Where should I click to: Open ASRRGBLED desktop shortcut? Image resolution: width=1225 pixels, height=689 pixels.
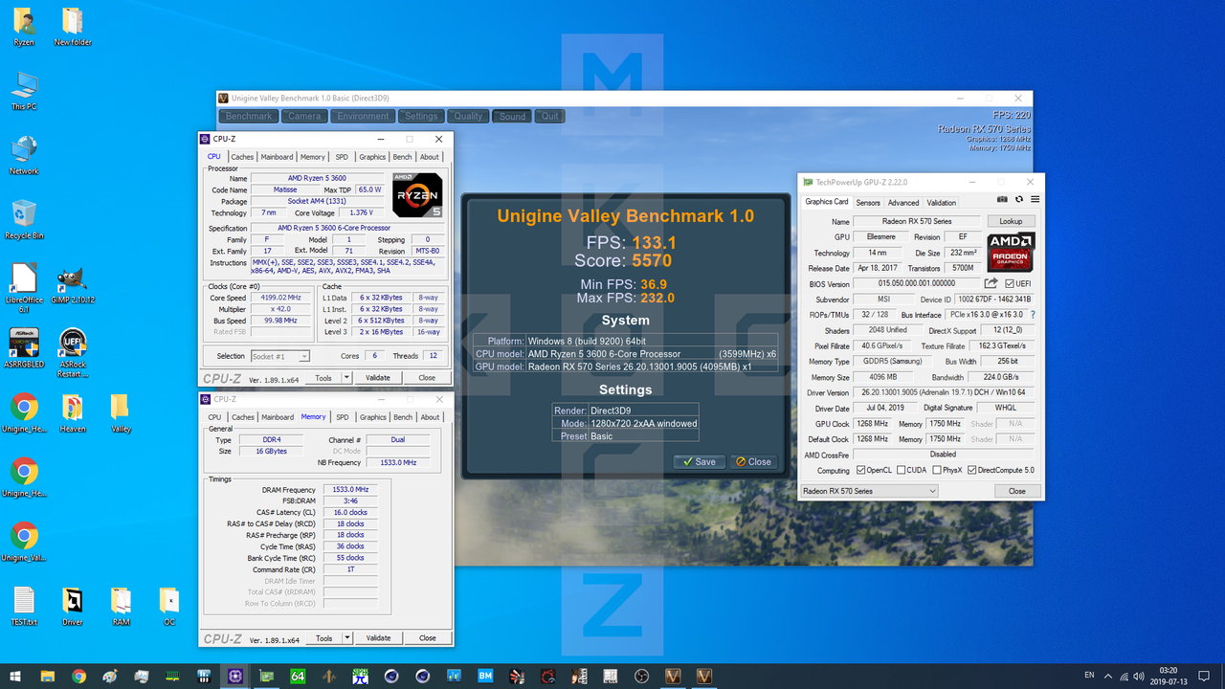point(24,348)
